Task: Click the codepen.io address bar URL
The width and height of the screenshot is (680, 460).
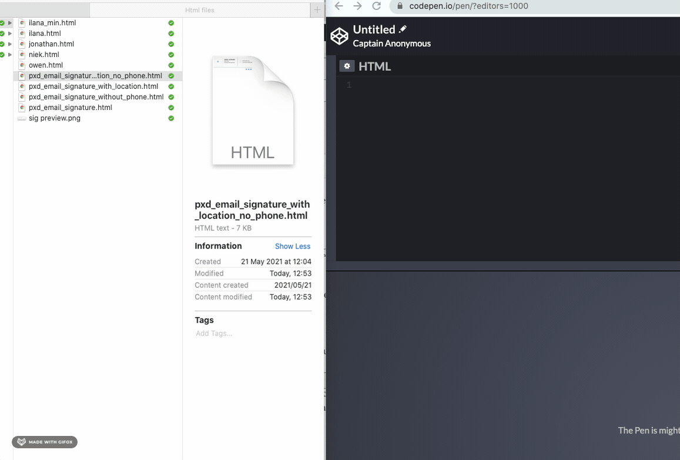Action: 468,6
